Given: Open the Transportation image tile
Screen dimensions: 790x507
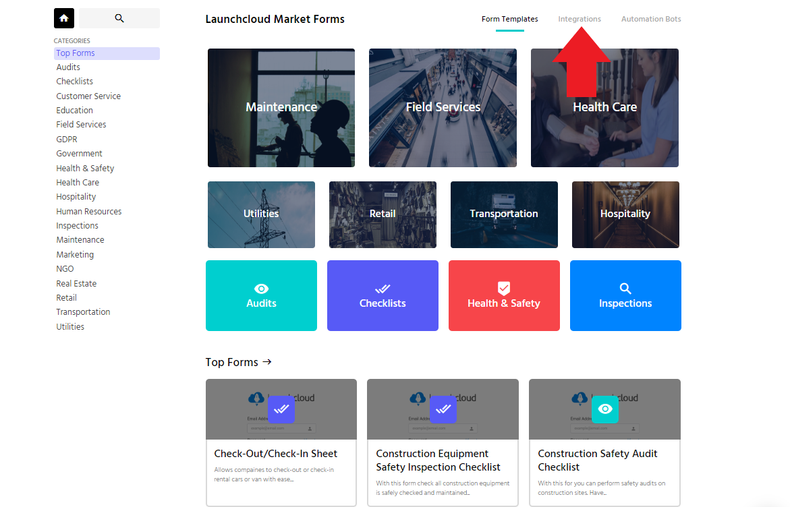Looking at the screenshot, I should tap(504, 214).
